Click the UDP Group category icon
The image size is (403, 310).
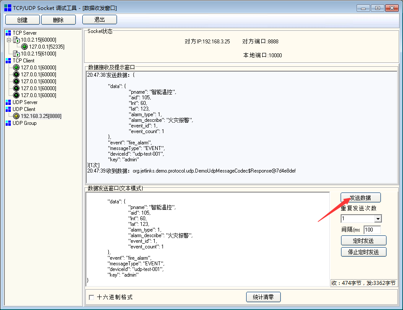(x=8, y=123)
